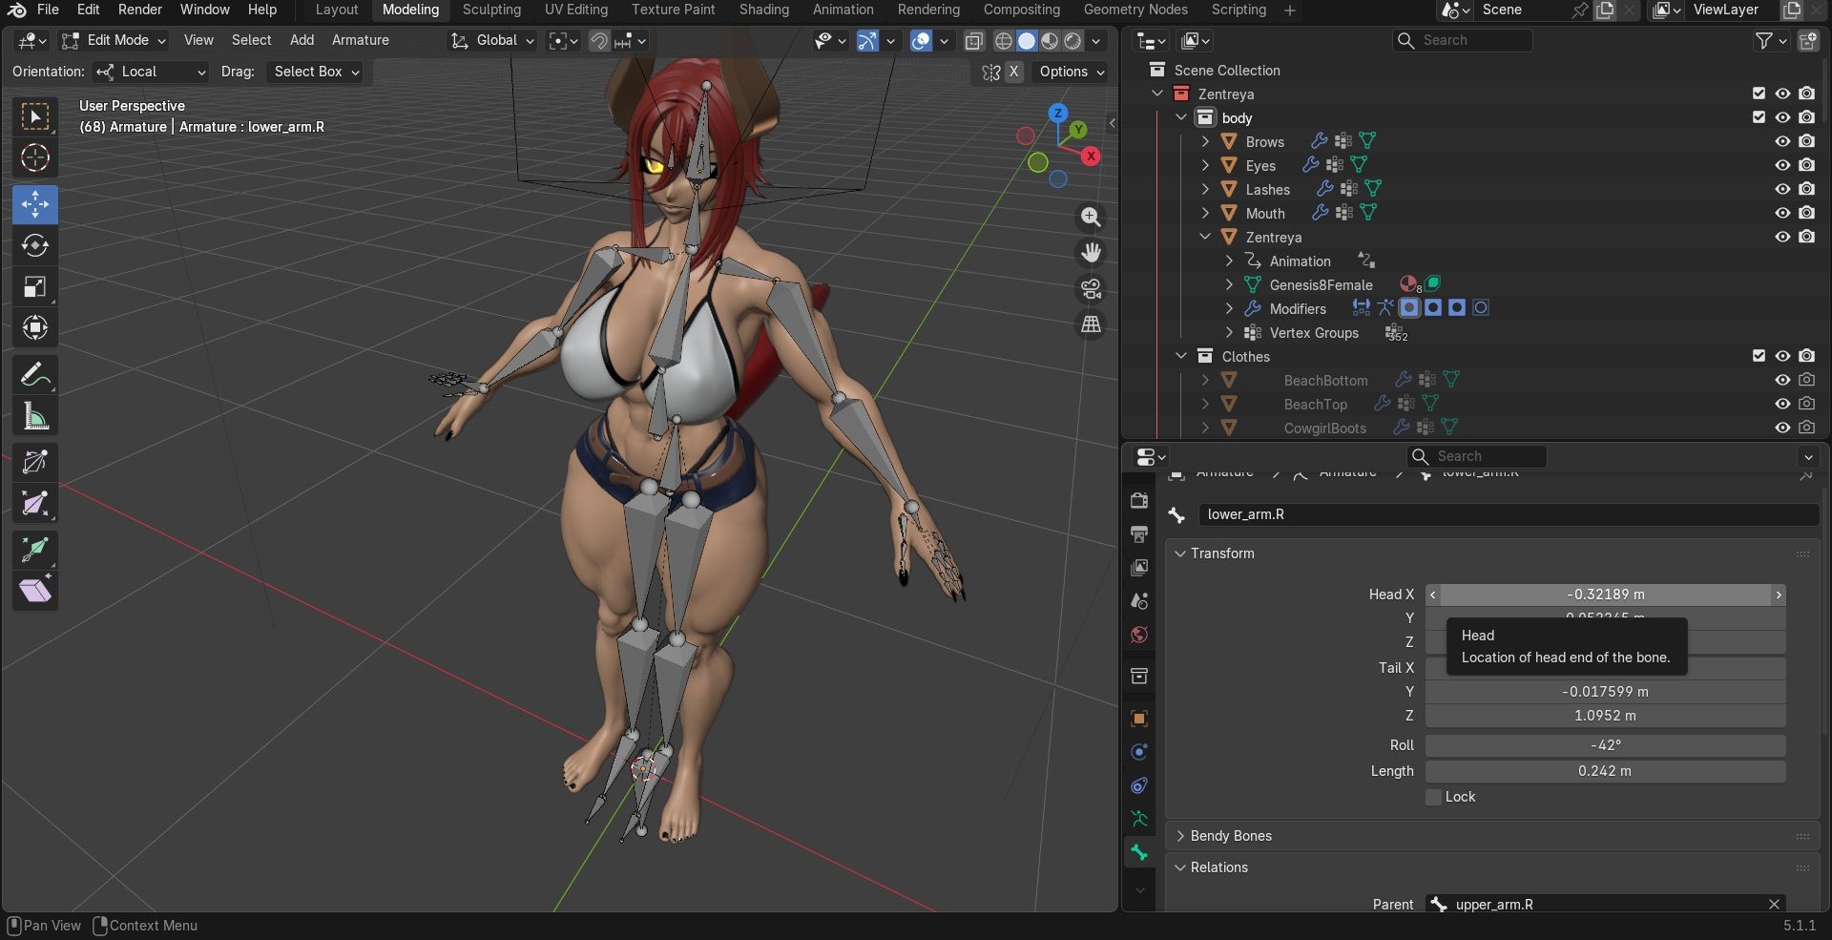This screenshot has width=1832, height=940.
Task: Select solid viewport shading
Action: click(1027, 40)
